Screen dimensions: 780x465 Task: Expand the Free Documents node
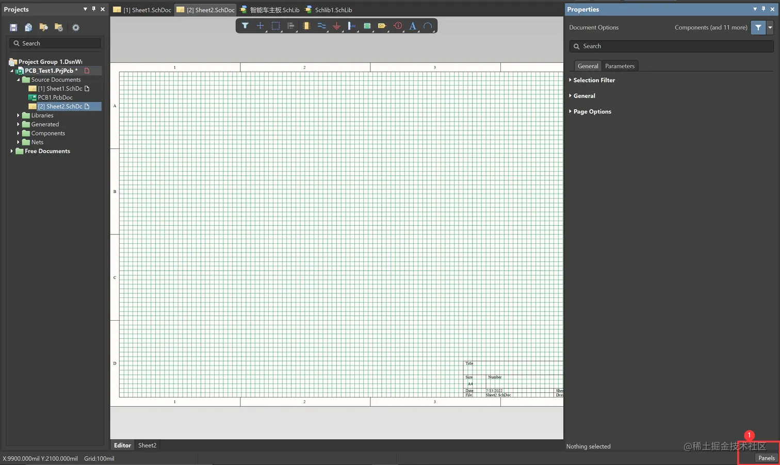pyautogui.click(x=12, y=151)
